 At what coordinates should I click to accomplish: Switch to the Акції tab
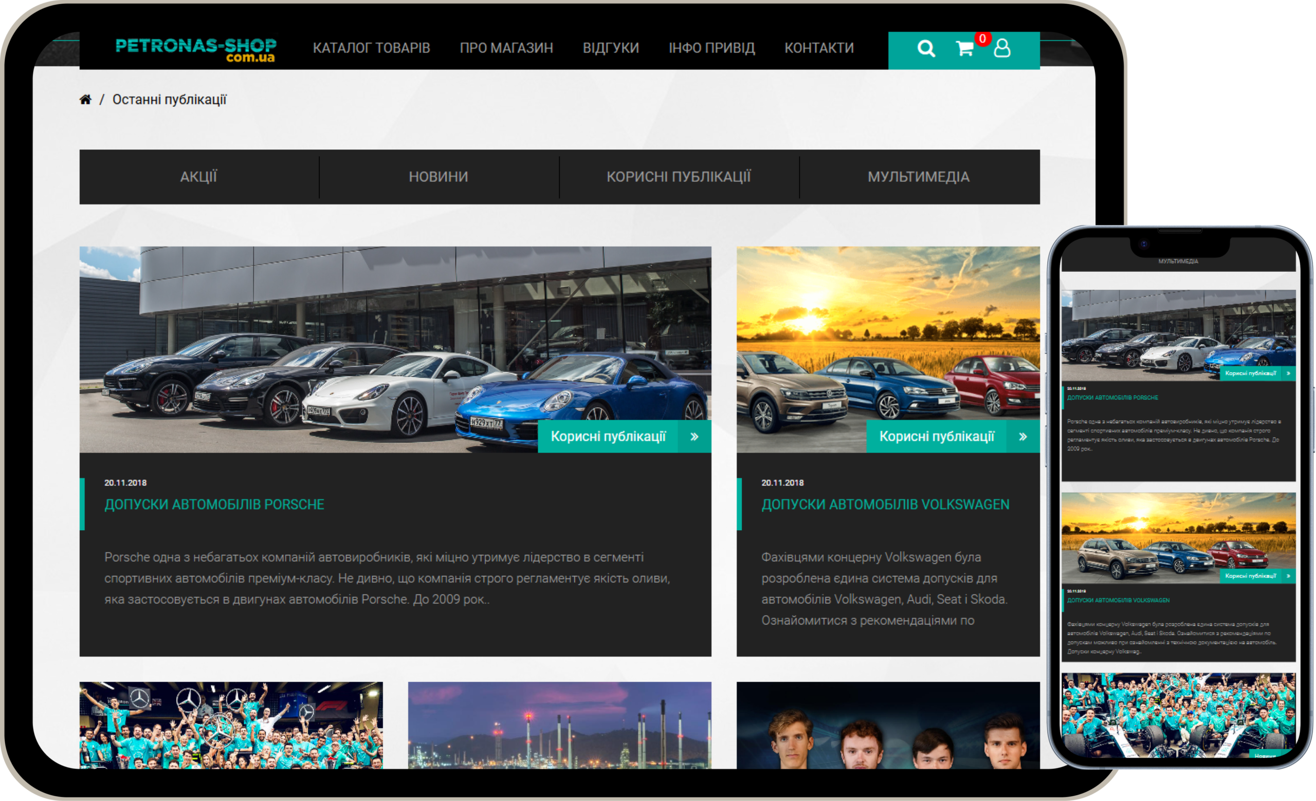coord(199,177)
